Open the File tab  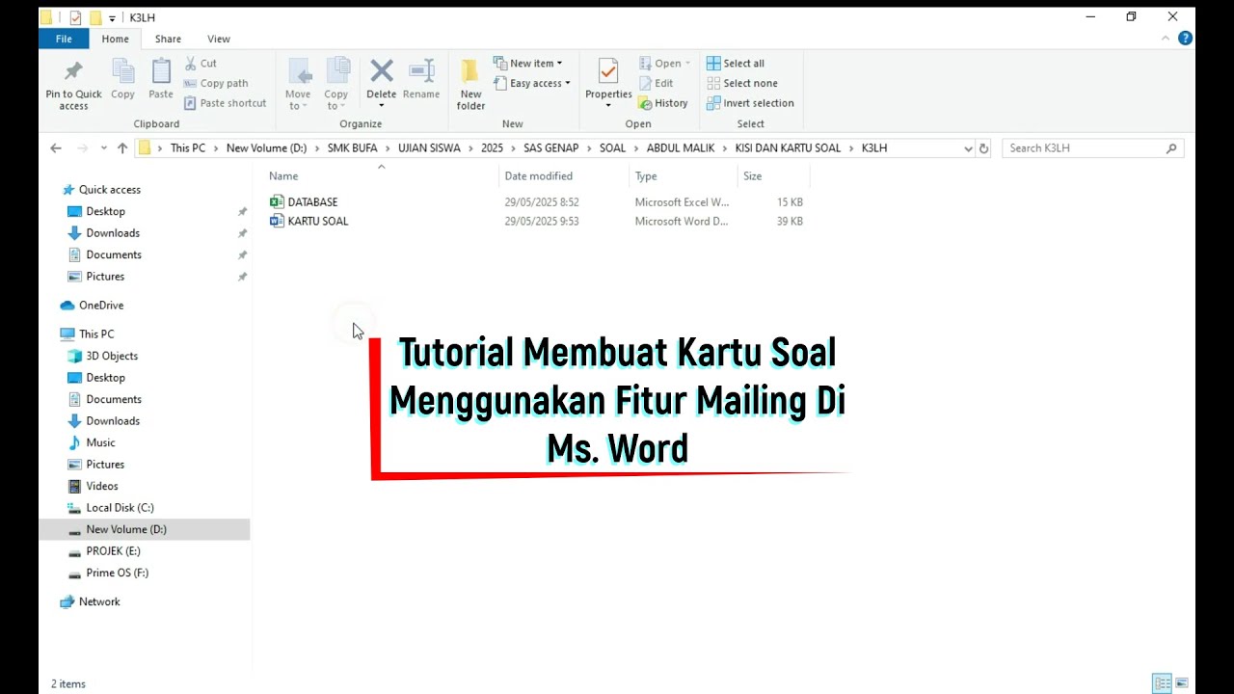click(x=64, y=39)
